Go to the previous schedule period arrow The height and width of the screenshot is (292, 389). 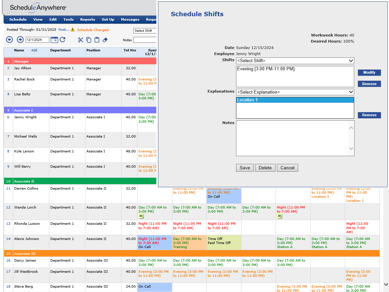(x=9, y=40)
